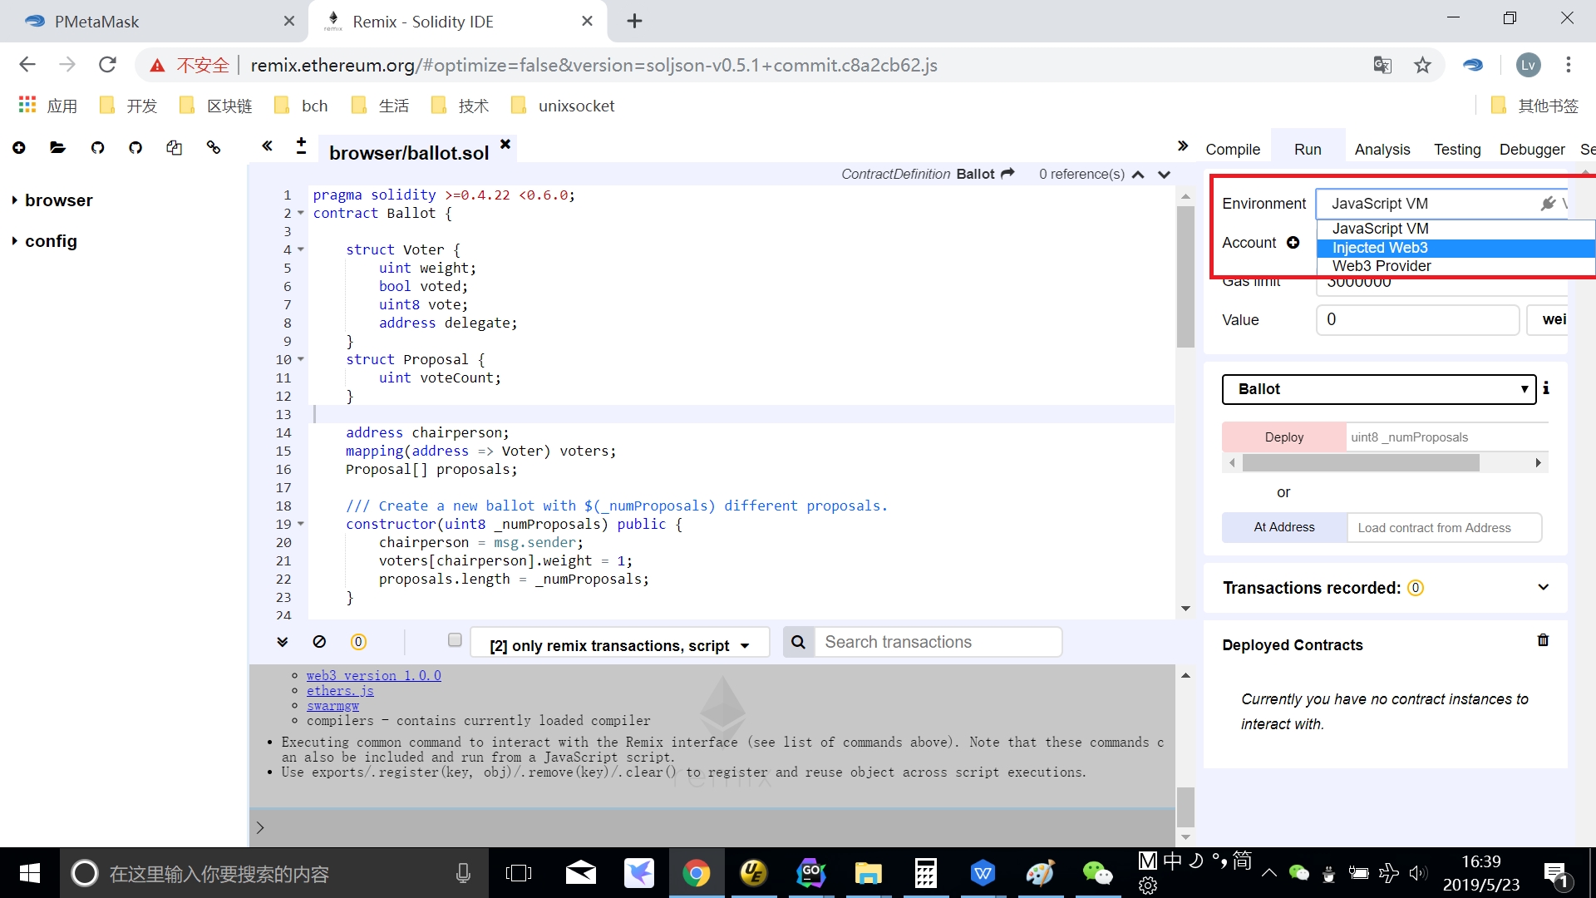Expand the Transactions recorded section

(1543, 588)
